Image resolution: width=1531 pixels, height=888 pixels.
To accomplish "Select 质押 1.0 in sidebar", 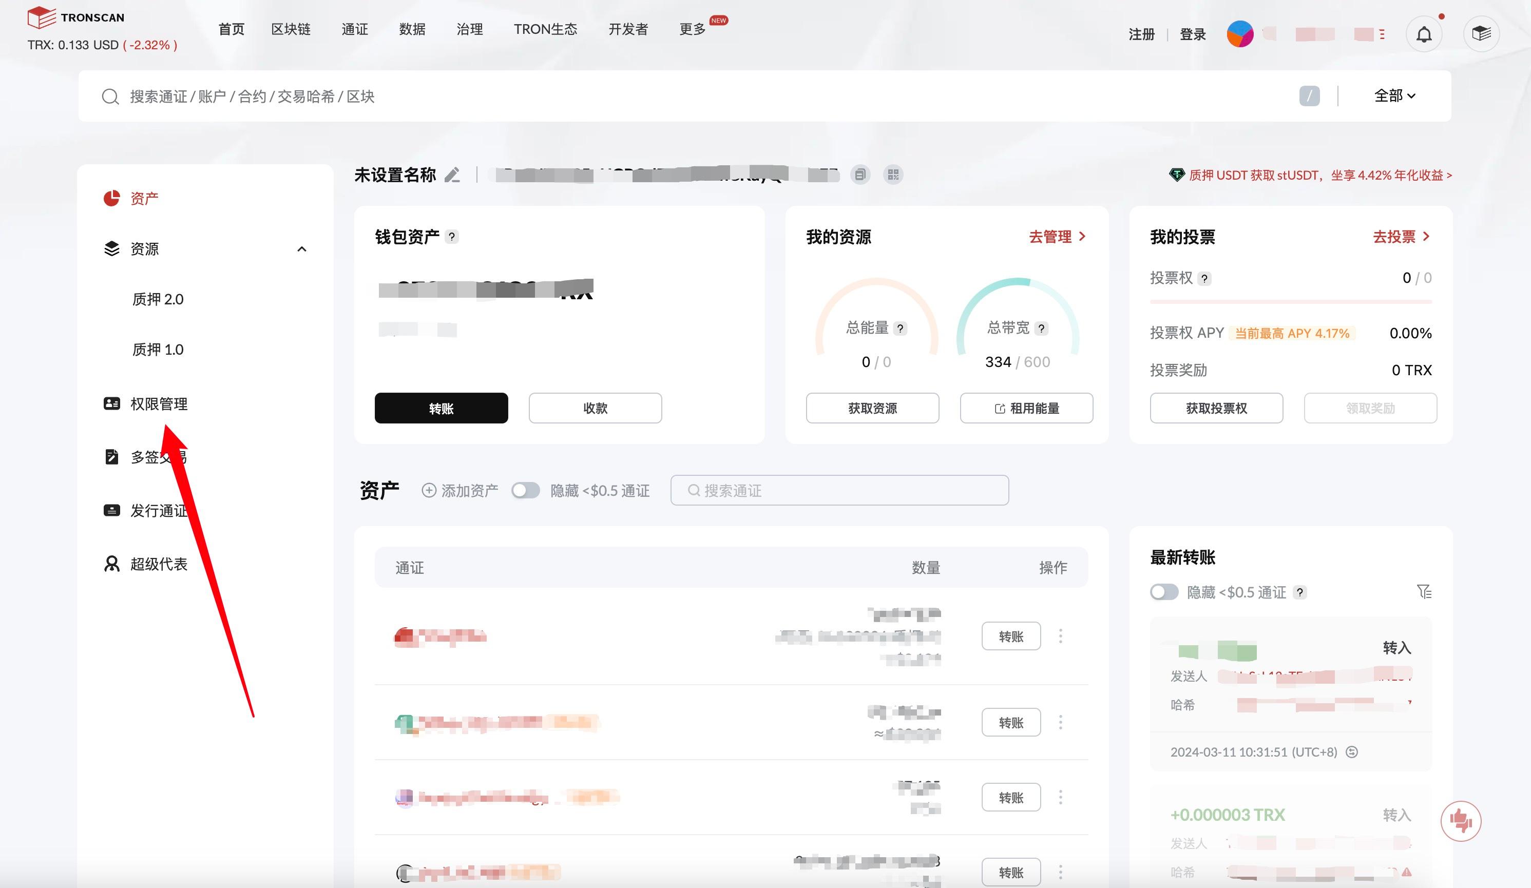I will (x=158, y=349).
